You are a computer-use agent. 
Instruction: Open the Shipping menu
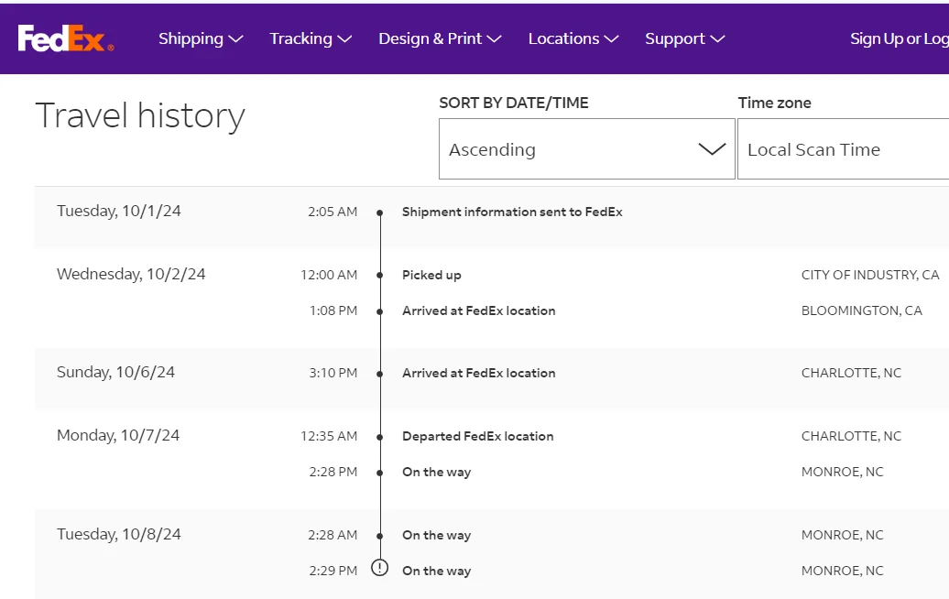[200, 38]
